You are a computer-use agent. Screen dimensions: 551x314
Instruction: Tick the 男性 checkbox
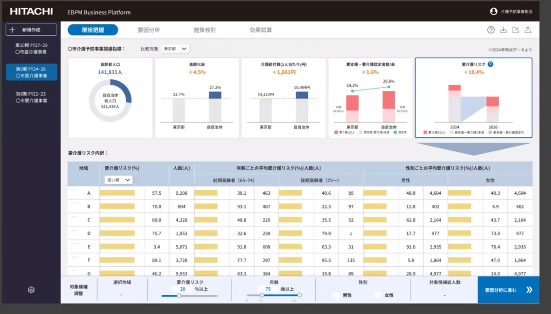tap(337, 295)
